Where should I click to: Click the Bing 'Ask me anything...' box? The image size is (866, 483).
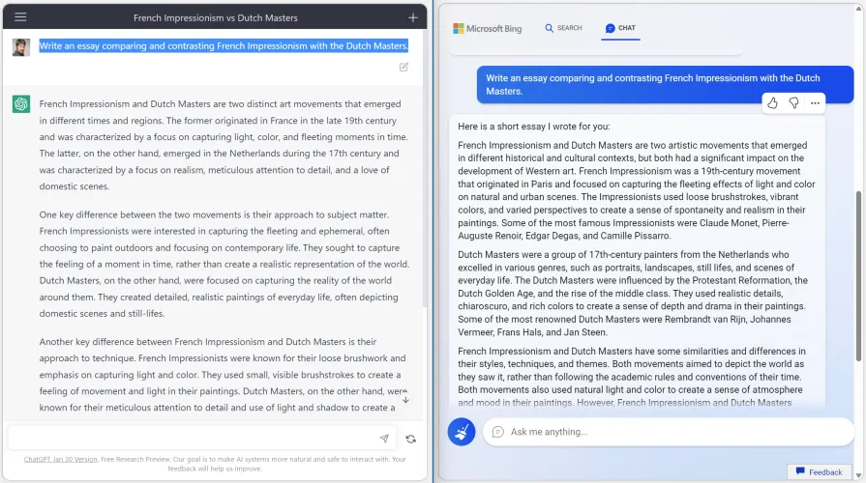[x=668, y=432]
